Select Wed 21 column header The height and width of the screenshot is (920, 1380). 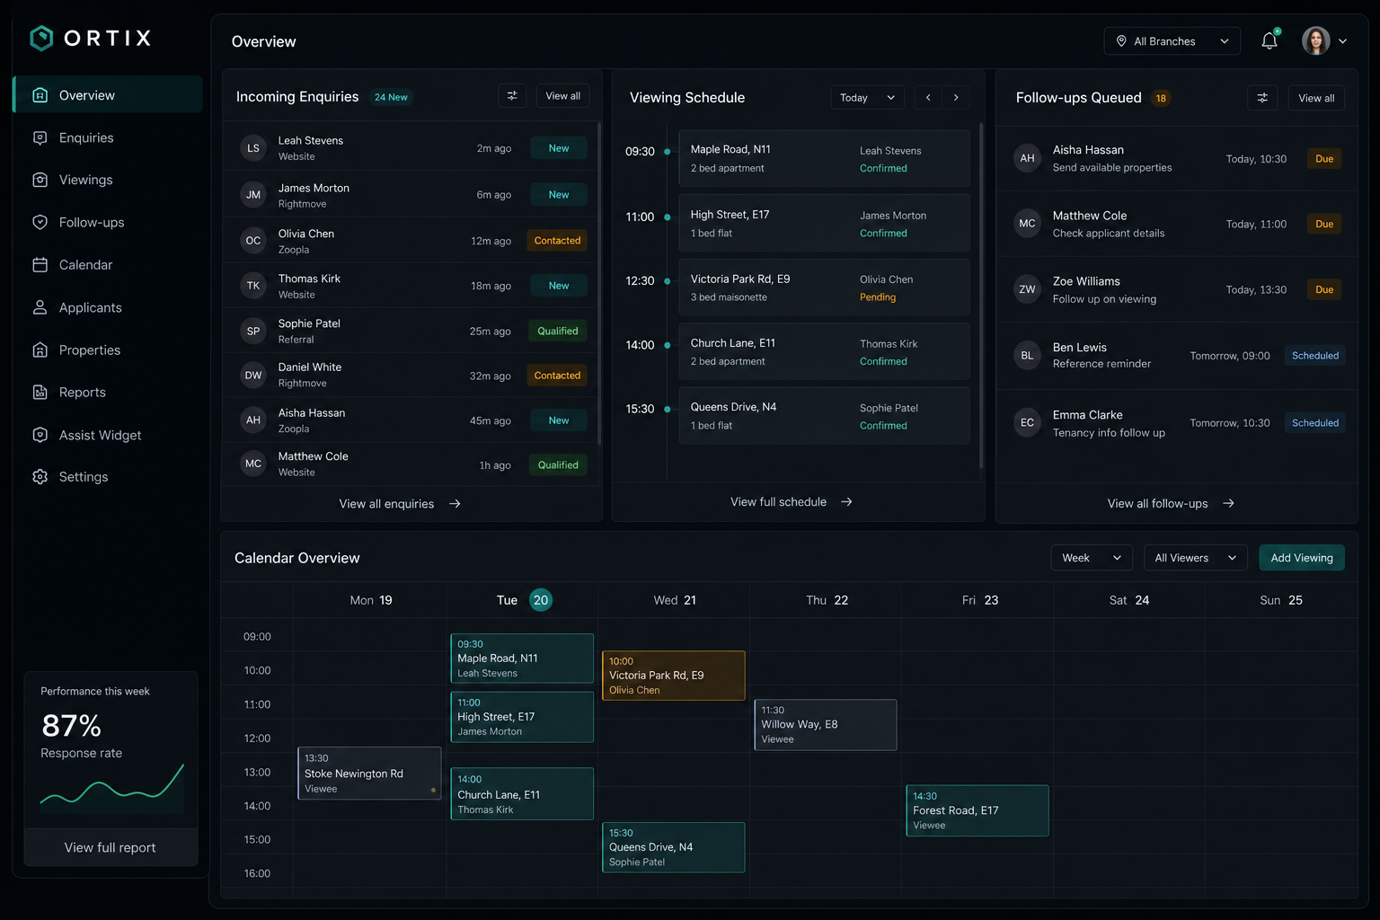[675, 600]
